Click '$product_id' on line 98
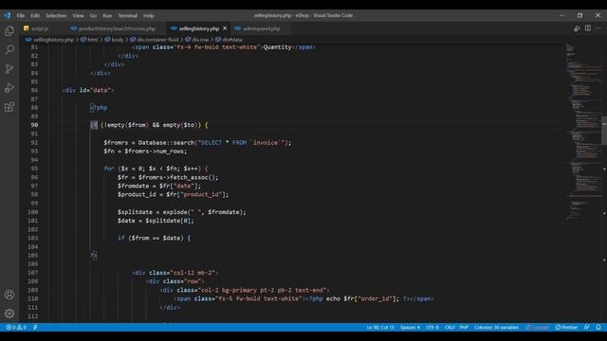The width and height of the screenshot is (607, 341). 137,194
